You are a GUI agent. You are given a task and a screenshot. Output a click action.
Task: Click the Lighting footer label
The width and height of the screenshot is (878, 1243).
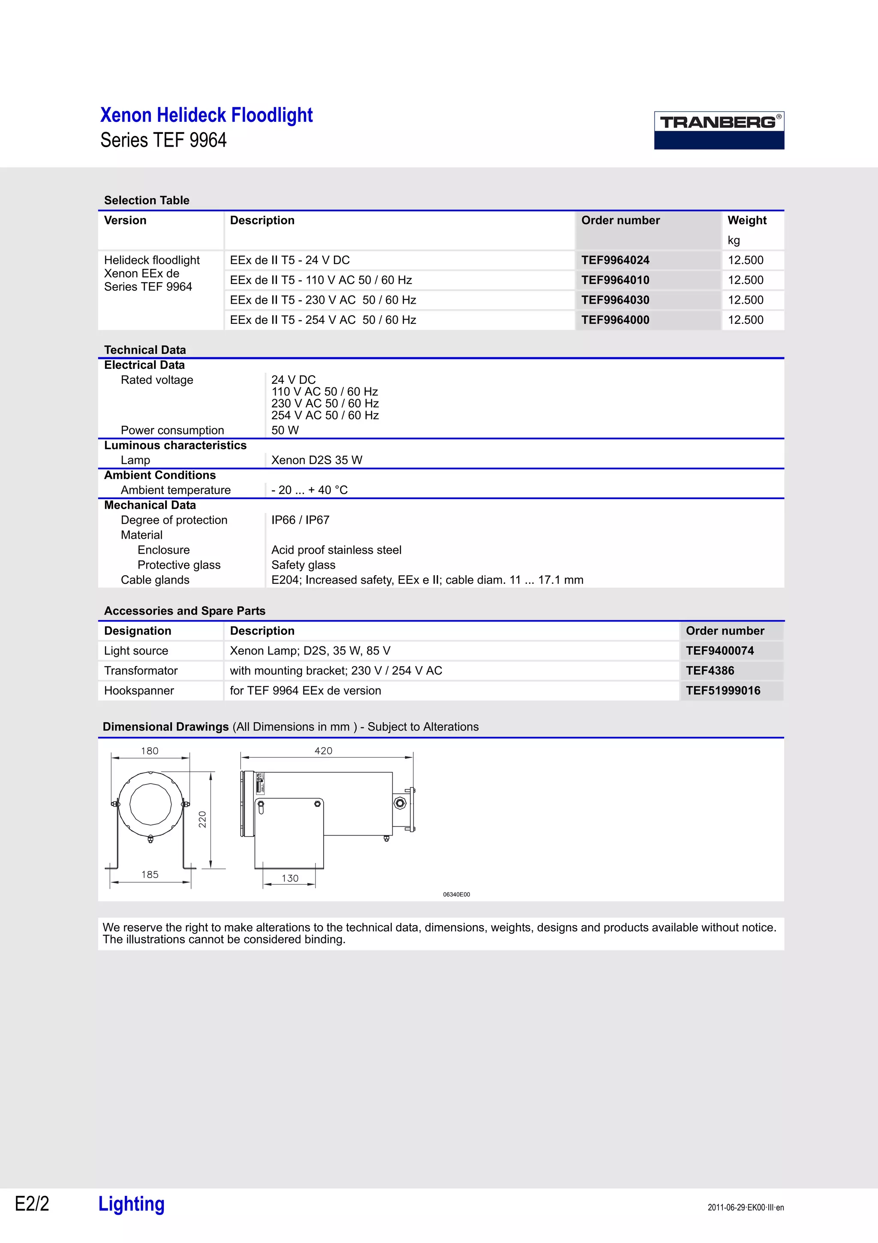click(132, 1204)
